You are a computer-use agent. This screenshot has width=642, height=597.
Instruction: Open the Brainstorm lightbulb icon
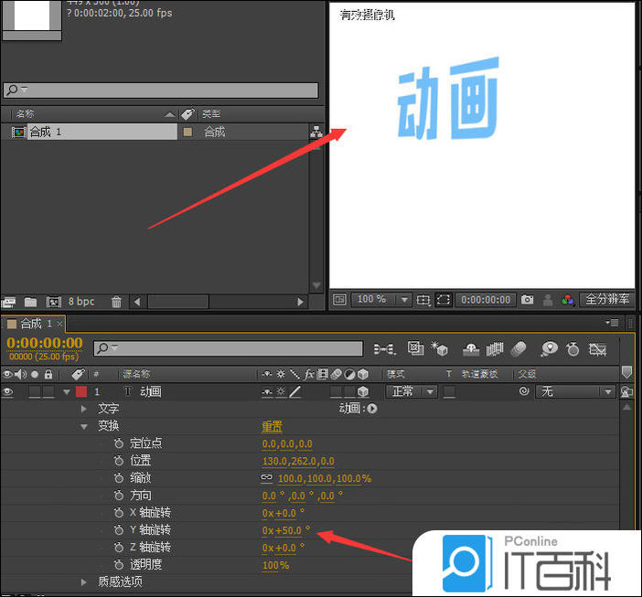pyautogui.click(x=549, y=349)
